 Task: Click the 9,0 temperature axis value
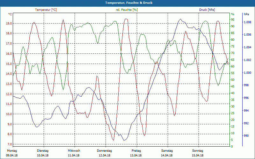pyautogui.click(x=10, y=124)
